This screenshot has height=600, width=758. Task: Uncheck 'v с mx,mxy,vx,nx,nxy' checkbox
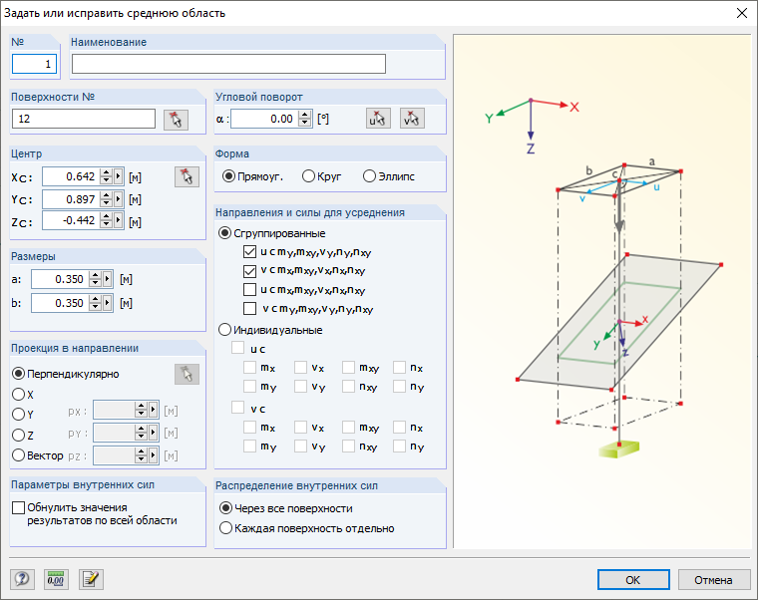point(250,270)
